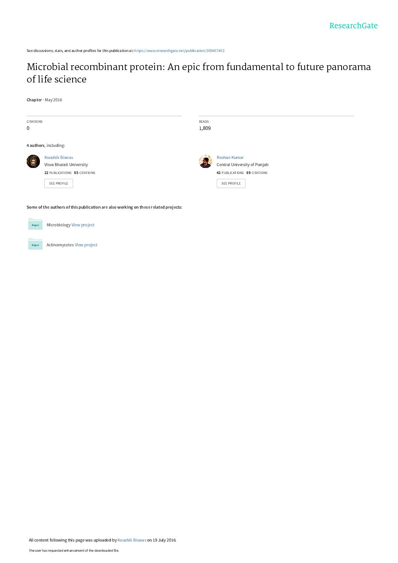Viewport: 398px width, 563px height.
Task: Open View project link for Actinomycetes
Action: 86,245
